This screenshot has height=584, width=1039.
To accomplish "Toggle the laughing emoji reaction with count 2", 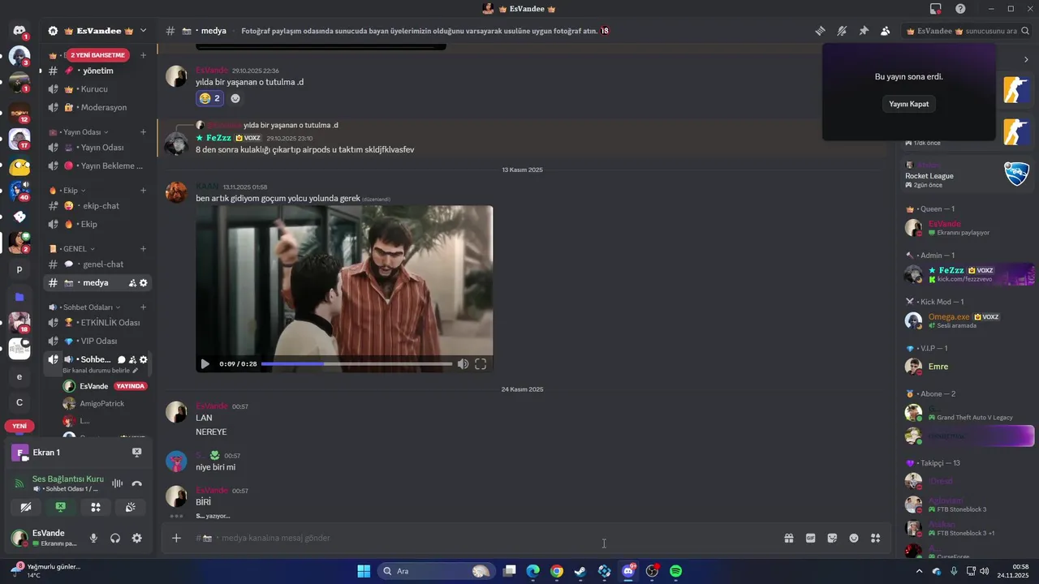I will click(x=210, y=98).
